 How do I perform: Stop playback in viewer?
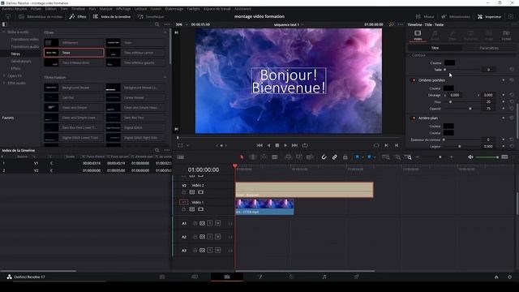(277, 145)
